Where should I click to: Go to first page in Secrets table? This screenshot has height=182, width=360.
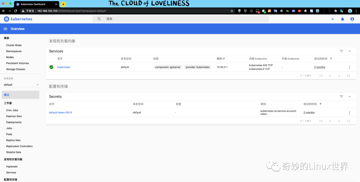coord(321,121)
